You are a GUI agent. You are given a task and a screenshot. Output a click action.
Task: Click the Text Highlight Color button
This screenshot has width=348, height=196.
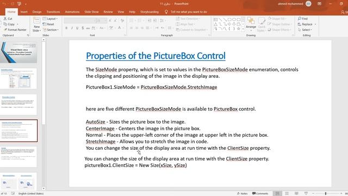click(111, 28)
